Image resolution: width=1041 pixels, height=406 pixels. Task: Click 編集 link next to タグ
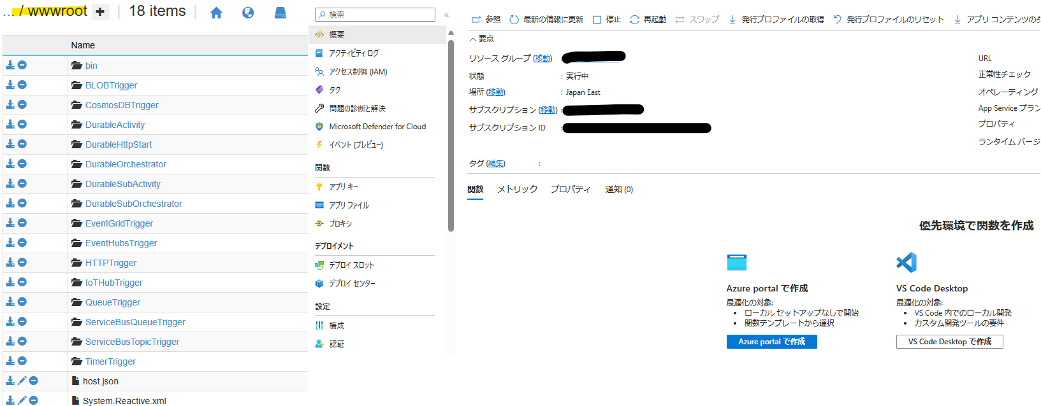(495, 164)
